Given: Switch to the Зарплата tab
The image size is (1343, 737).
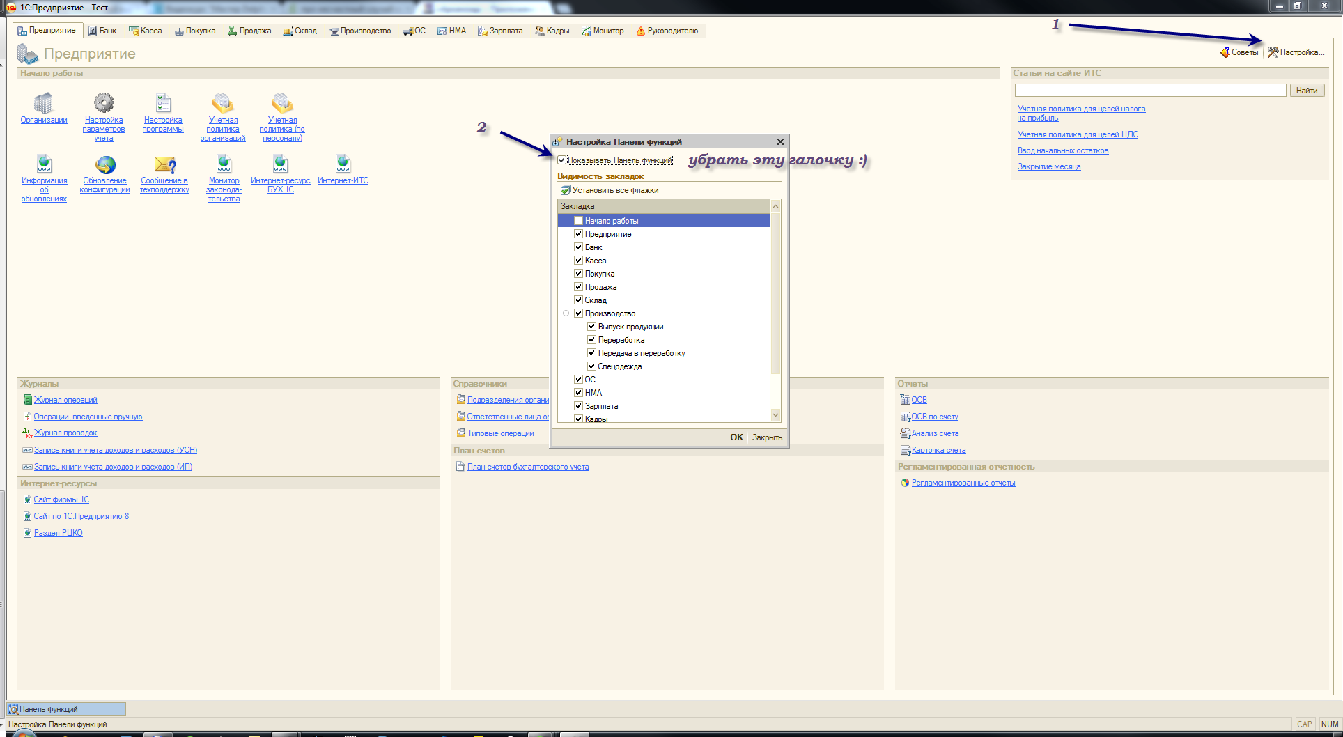Looking at the screenshot, I should click(x=499, y=31).
